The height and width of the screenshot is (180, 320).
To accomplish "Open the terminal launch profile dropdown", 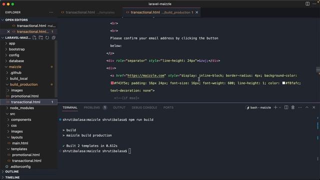I will (280, 107).
